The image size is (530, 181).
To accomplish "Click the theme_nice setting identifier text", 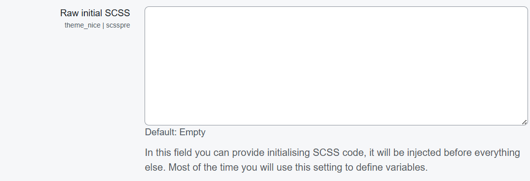I will pos(82,25).
